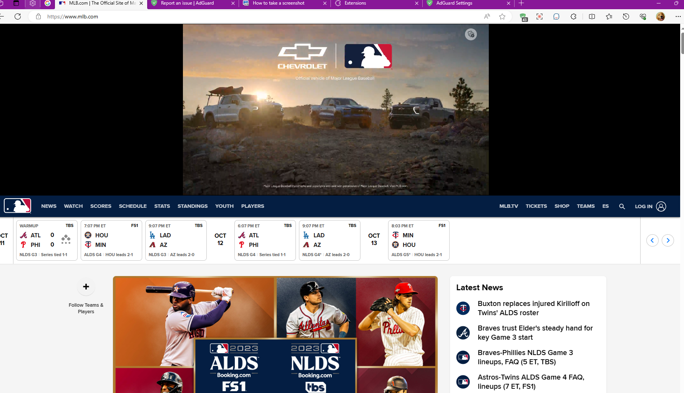Click the browsing History clock icon
This screenshot has width=684, height=393.
pyautogui.click(x=626, y=16)
